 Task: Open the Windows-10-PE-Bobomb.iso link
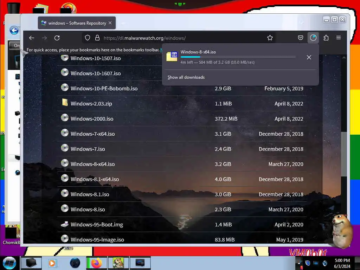(x=104, y=89)
